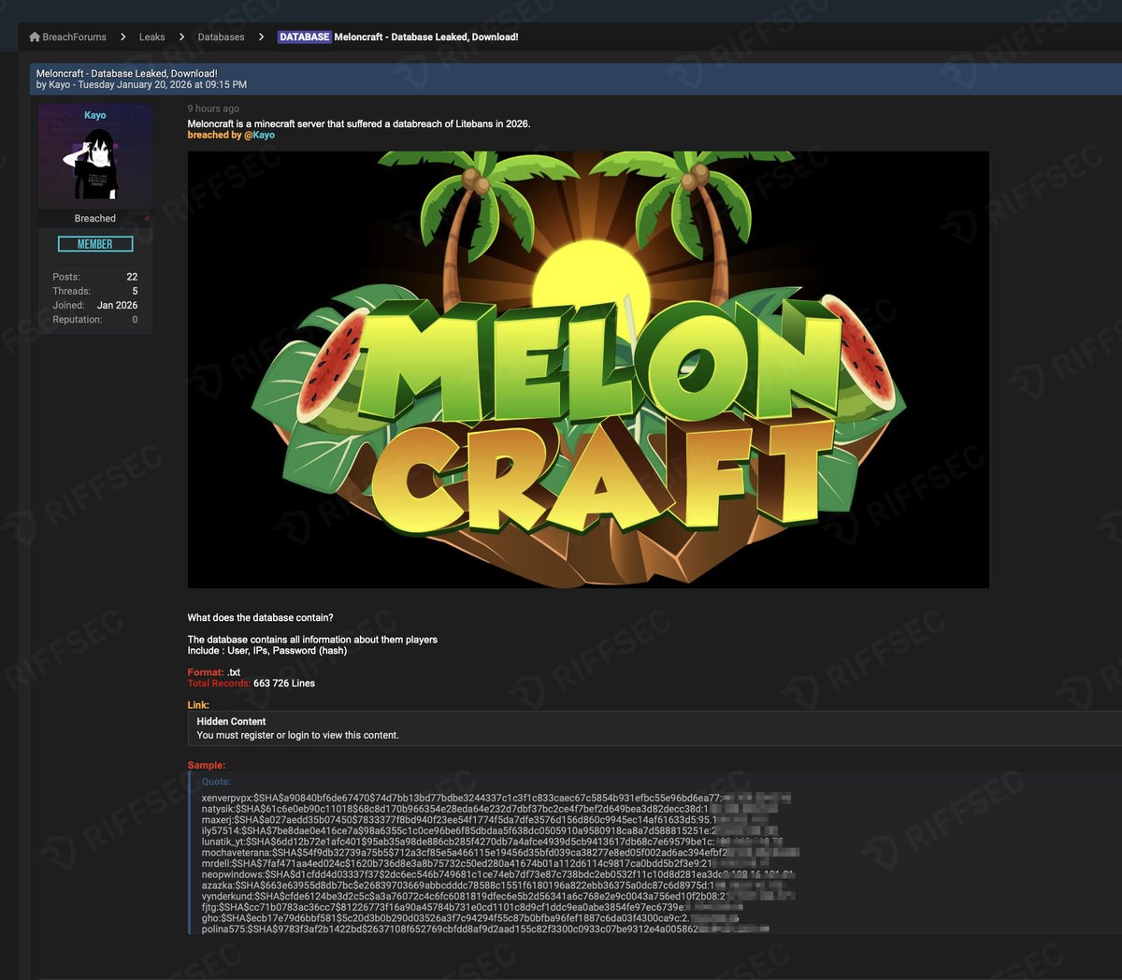The height and width of the screenshot is (980, 1122).
Task: Select the maxerj sample line
Action: pyautogui.click(x=486, y=820)
